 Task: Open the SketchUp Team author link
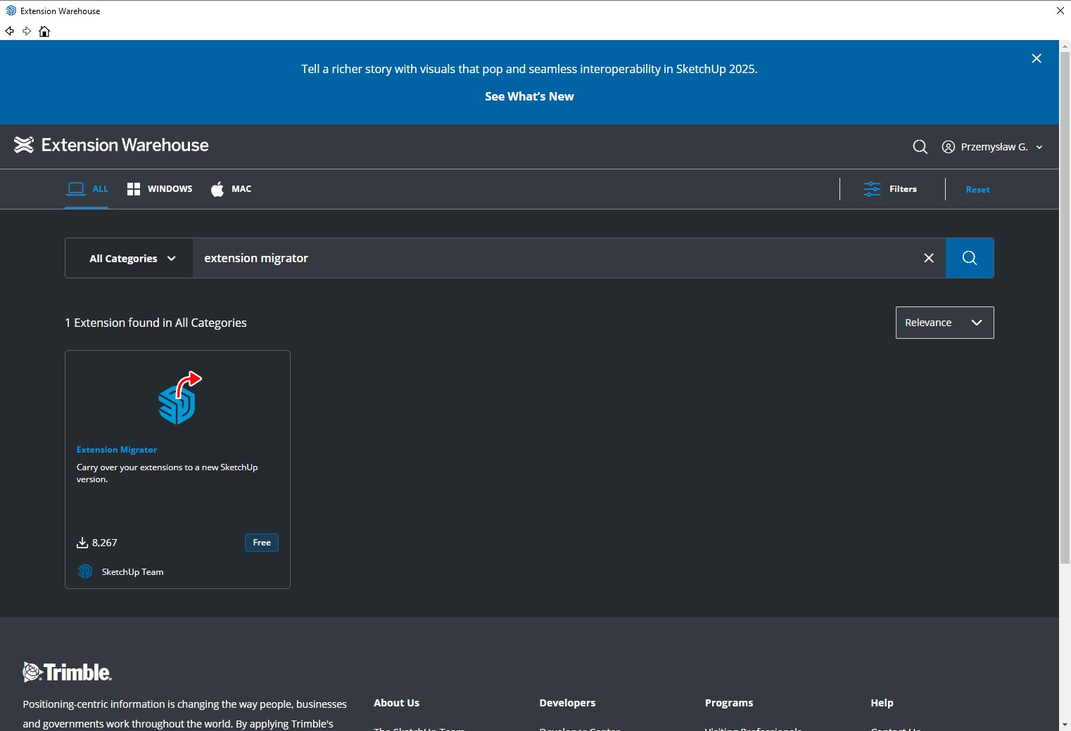[132, 572]
